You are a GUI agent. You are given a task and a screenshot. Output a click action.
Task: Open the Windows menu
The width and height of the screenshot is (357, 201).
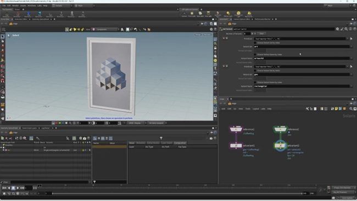(32, 5)
